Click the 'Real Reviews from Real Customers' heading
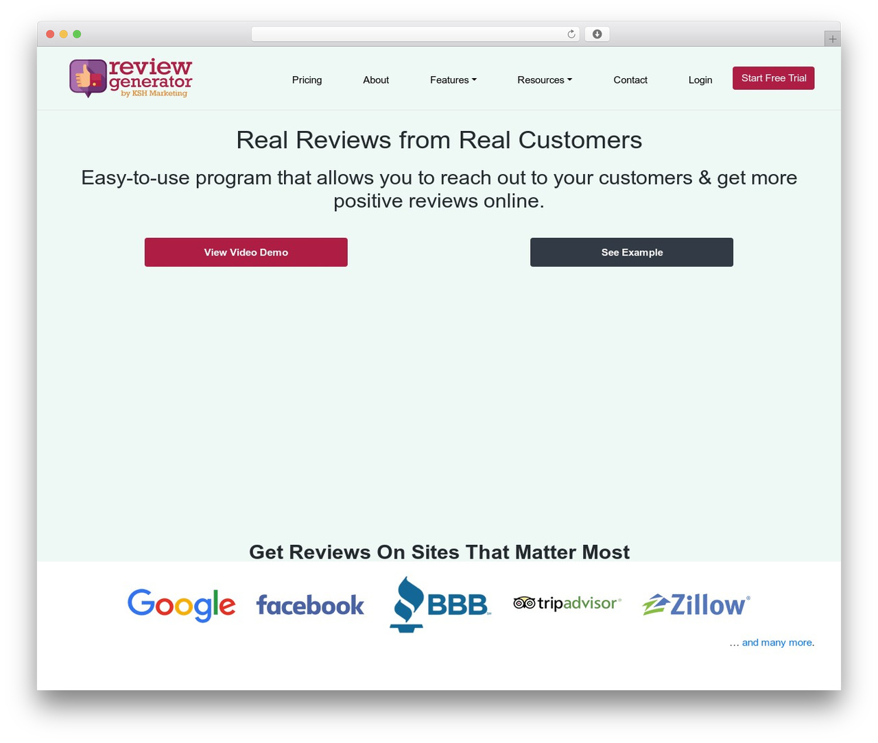Image resolution: width=878 pixels, height=743 pixels. [439, 140]
